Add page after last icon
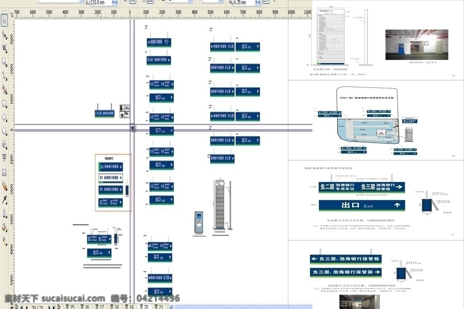This screenshot has height=309, width=464. [x=59, y=307]
